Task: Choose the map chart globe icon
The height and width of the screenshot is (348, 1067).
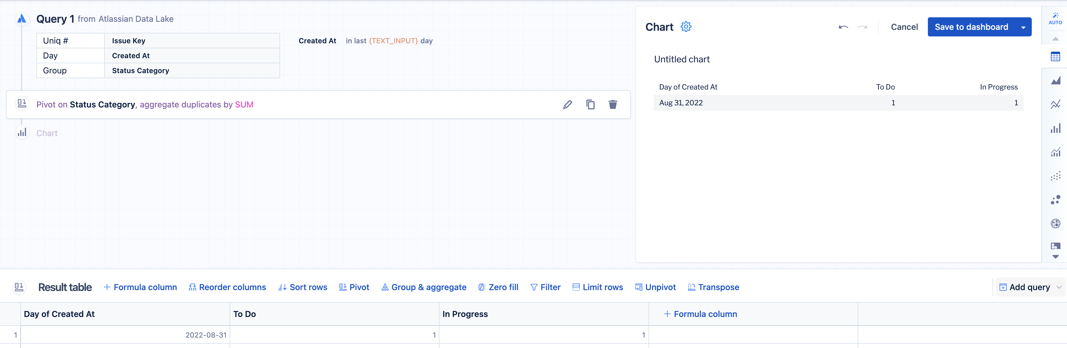Action: 1055,224
